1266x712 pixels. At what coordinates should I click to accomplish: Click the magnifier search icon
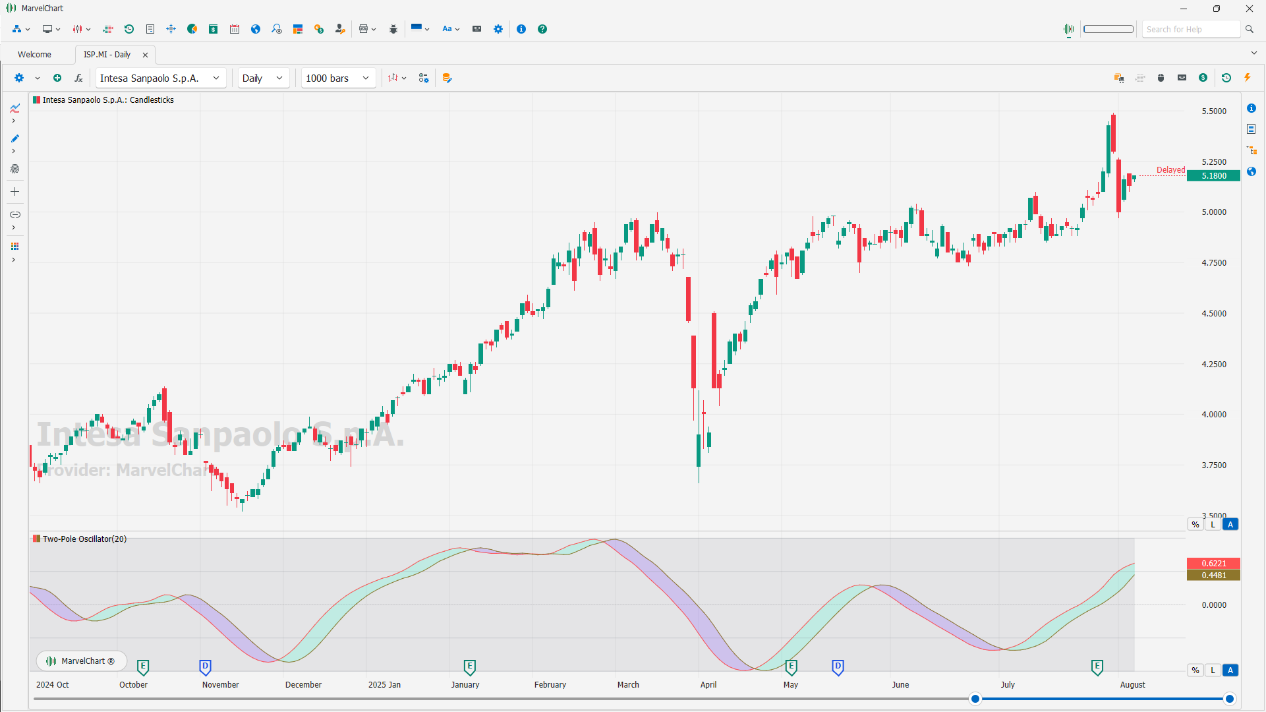(1250, 29)
